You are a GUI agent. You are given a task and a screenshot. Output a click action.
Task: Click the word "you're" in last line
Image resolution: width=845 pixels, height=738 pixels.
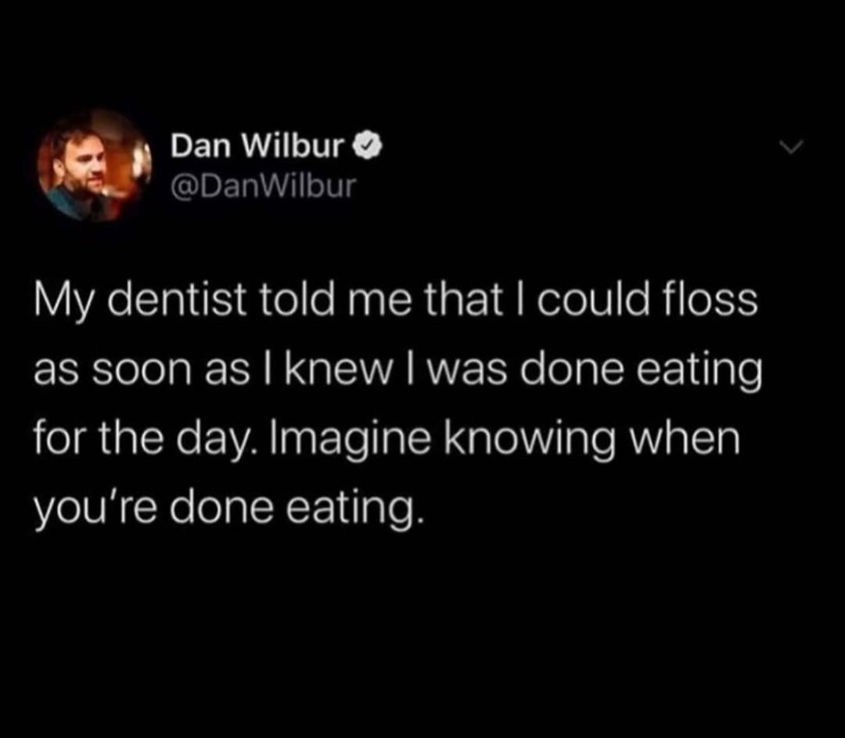pos(96,510)
